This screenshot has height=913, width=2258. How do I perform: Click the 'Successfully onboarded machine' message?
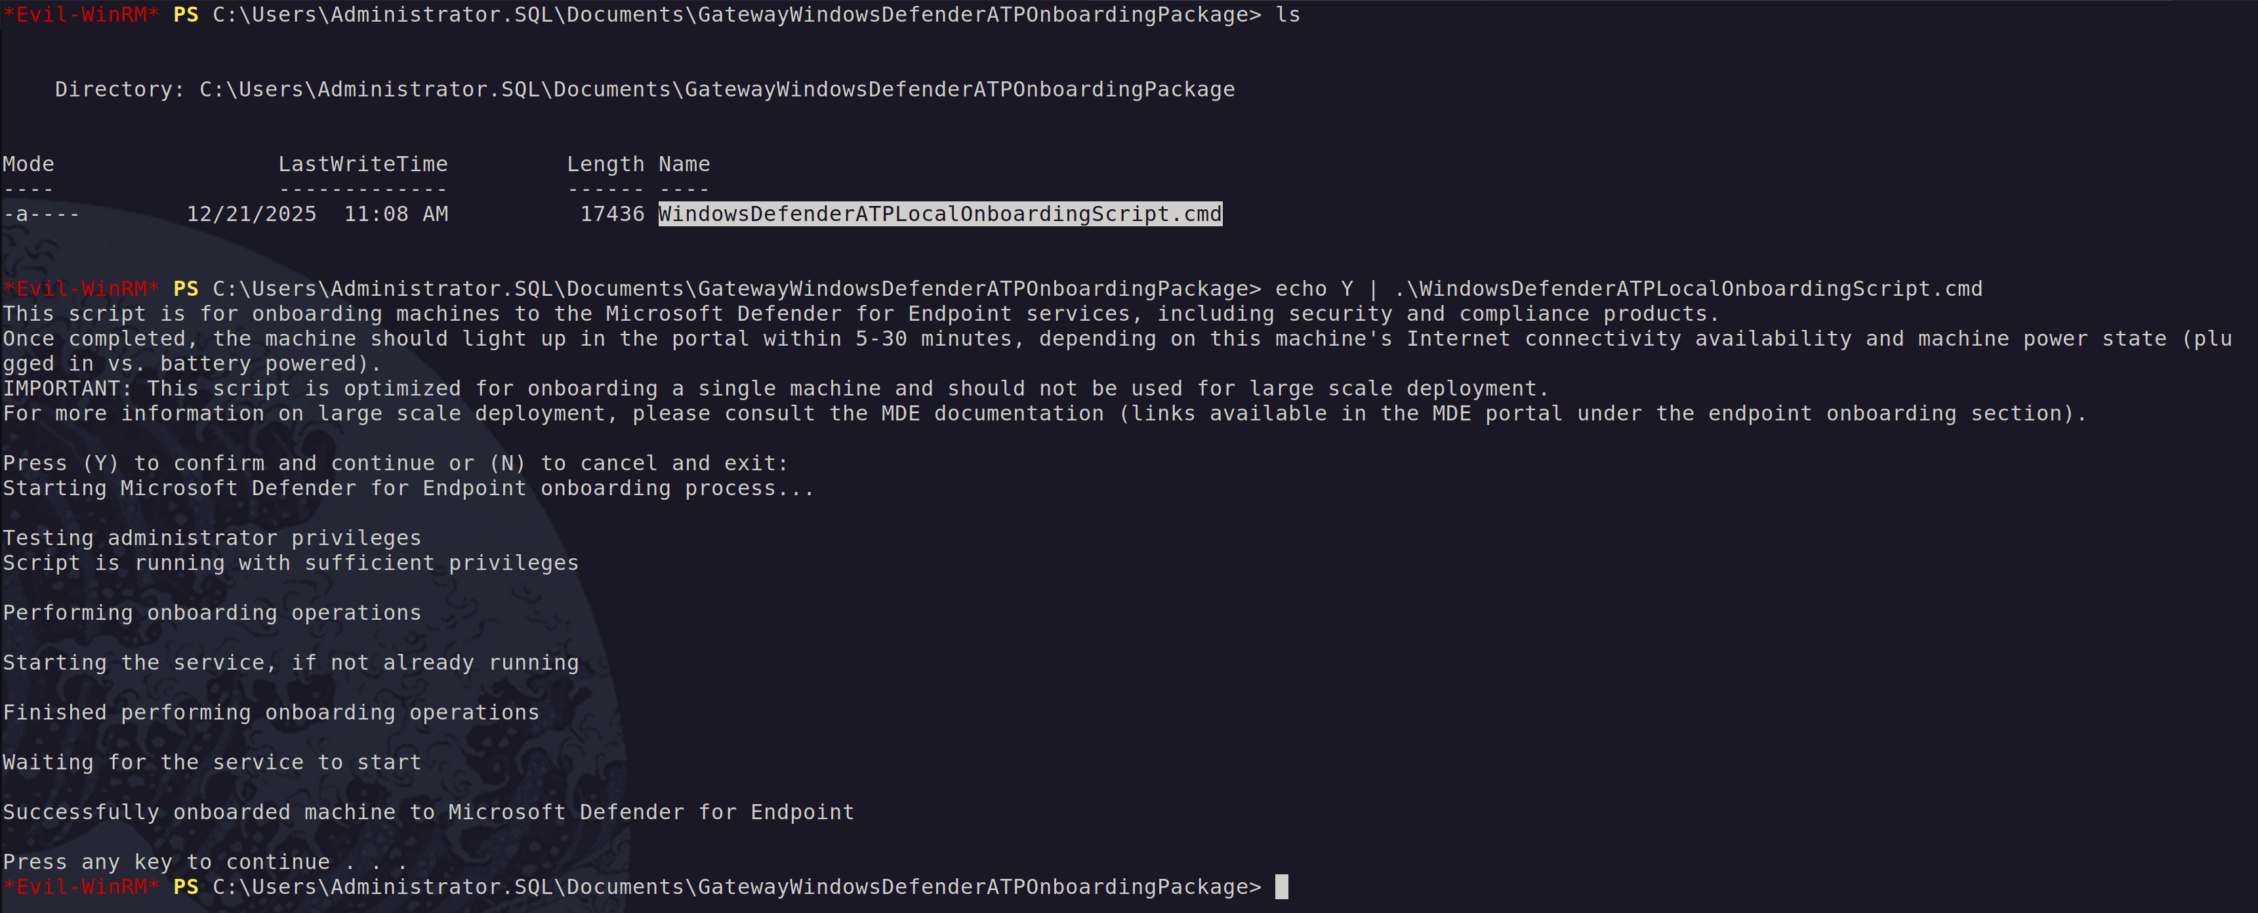[x=428, y=812]
